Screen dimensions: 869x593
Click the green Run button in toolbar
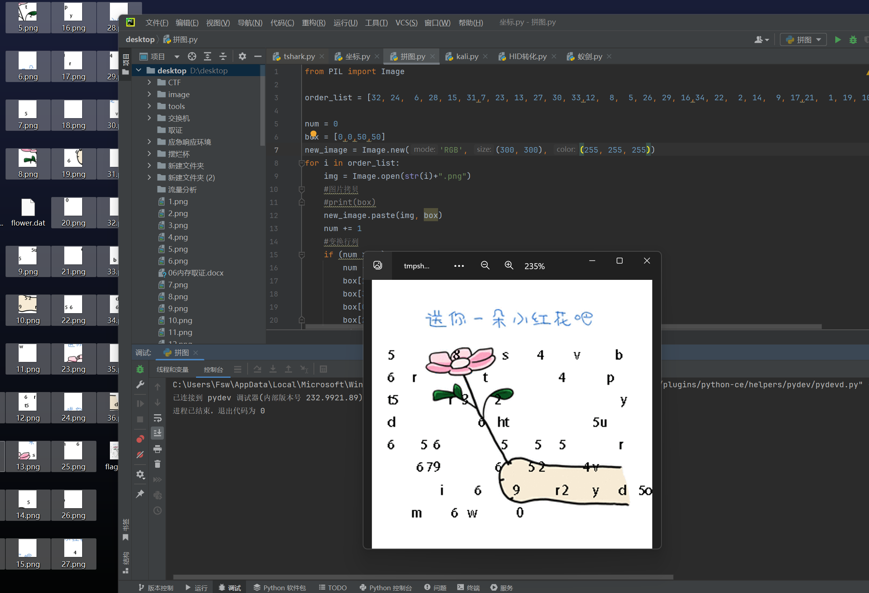838,40
